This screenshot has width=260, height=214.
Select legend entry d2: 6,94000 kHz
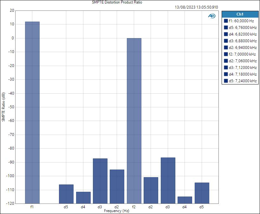point(240,48)
